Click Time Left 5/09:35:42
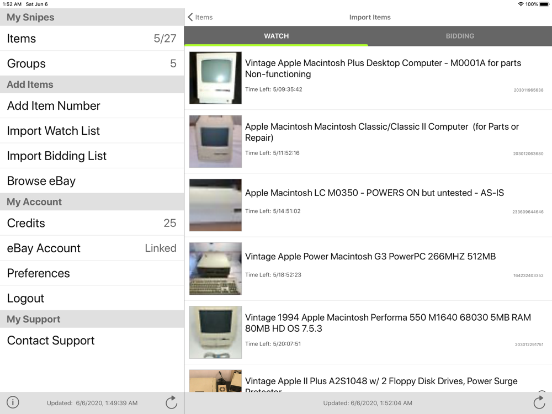Viewport: 552px width, 414px height. pos(274,89)
